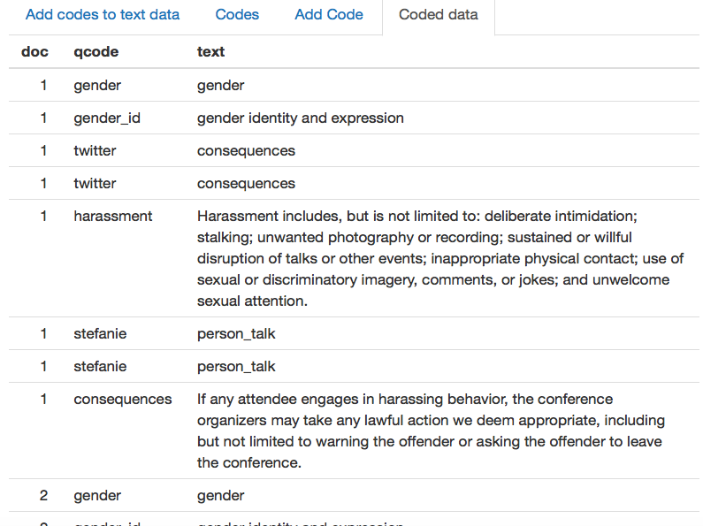Click the "qcode" column header
This screenshot has height=526, width=703.
point(96,52)
